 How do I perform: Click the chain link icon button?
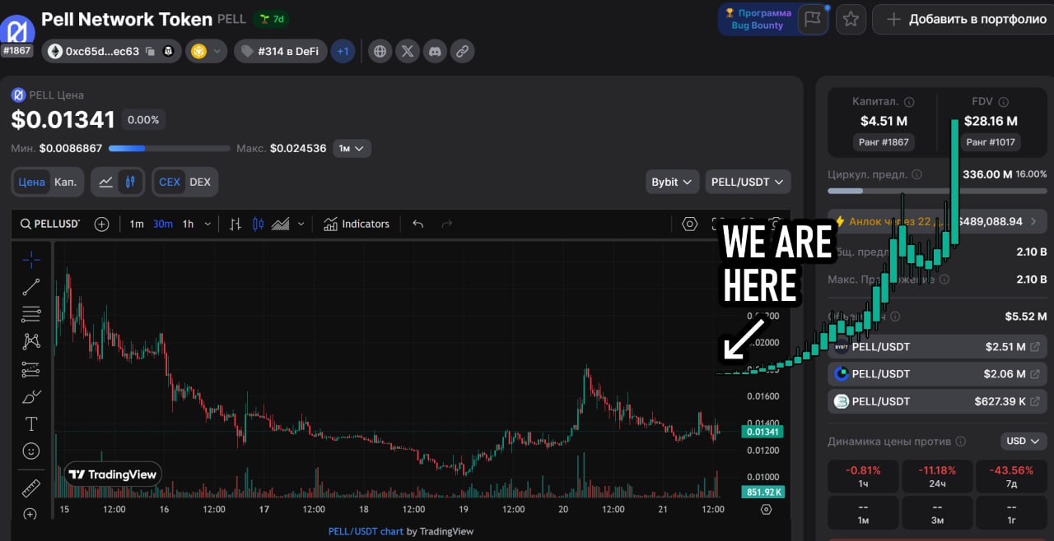pos(463,51)
